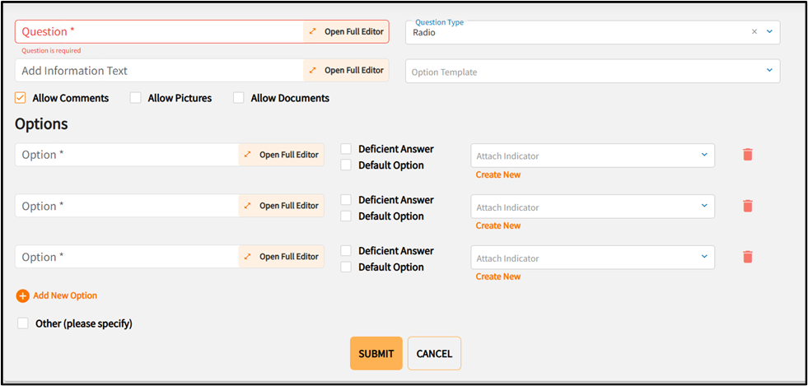
Task: Click the CANCEL button
Action: pos(434,353)
